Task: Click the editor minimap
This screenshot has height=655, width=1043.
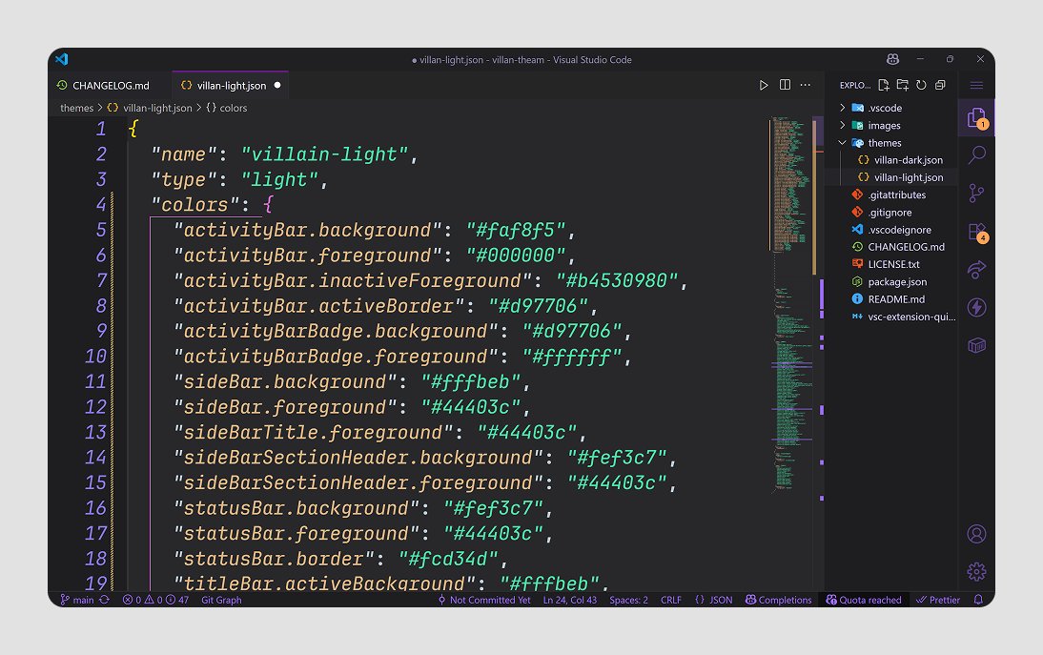Action: 791,306
